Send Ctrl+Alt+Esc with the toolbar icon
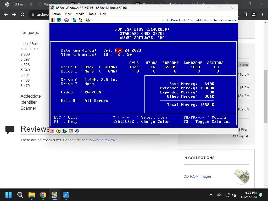 pos(80,20)
